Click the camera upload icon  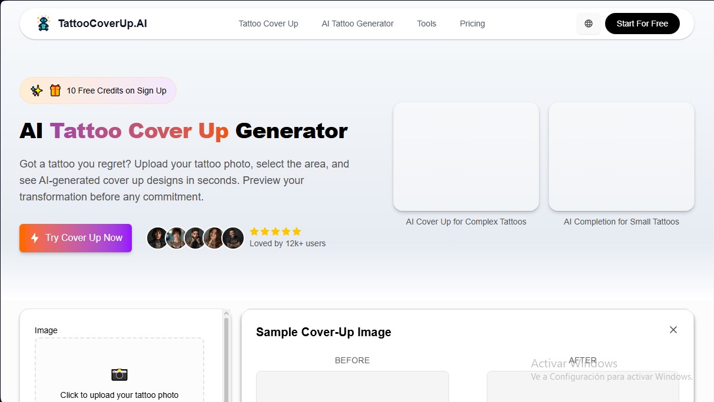tap(119, 374)
